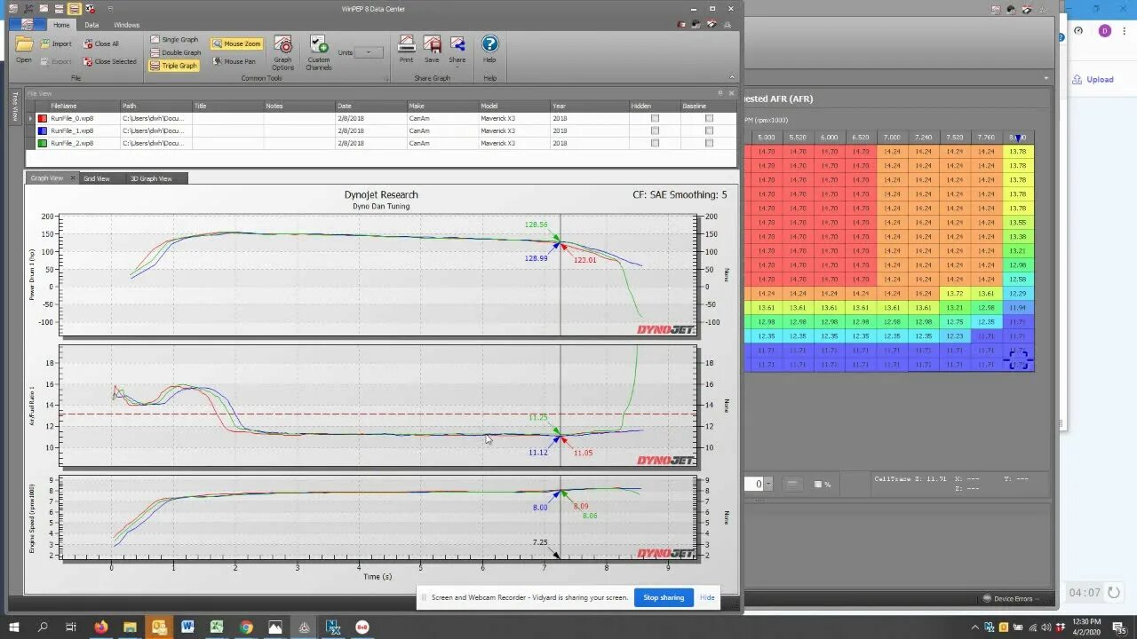Click the 7.000 RPM column header in AFR table
The width and height of the screenshot is (1137, 639).
point(892,138)
